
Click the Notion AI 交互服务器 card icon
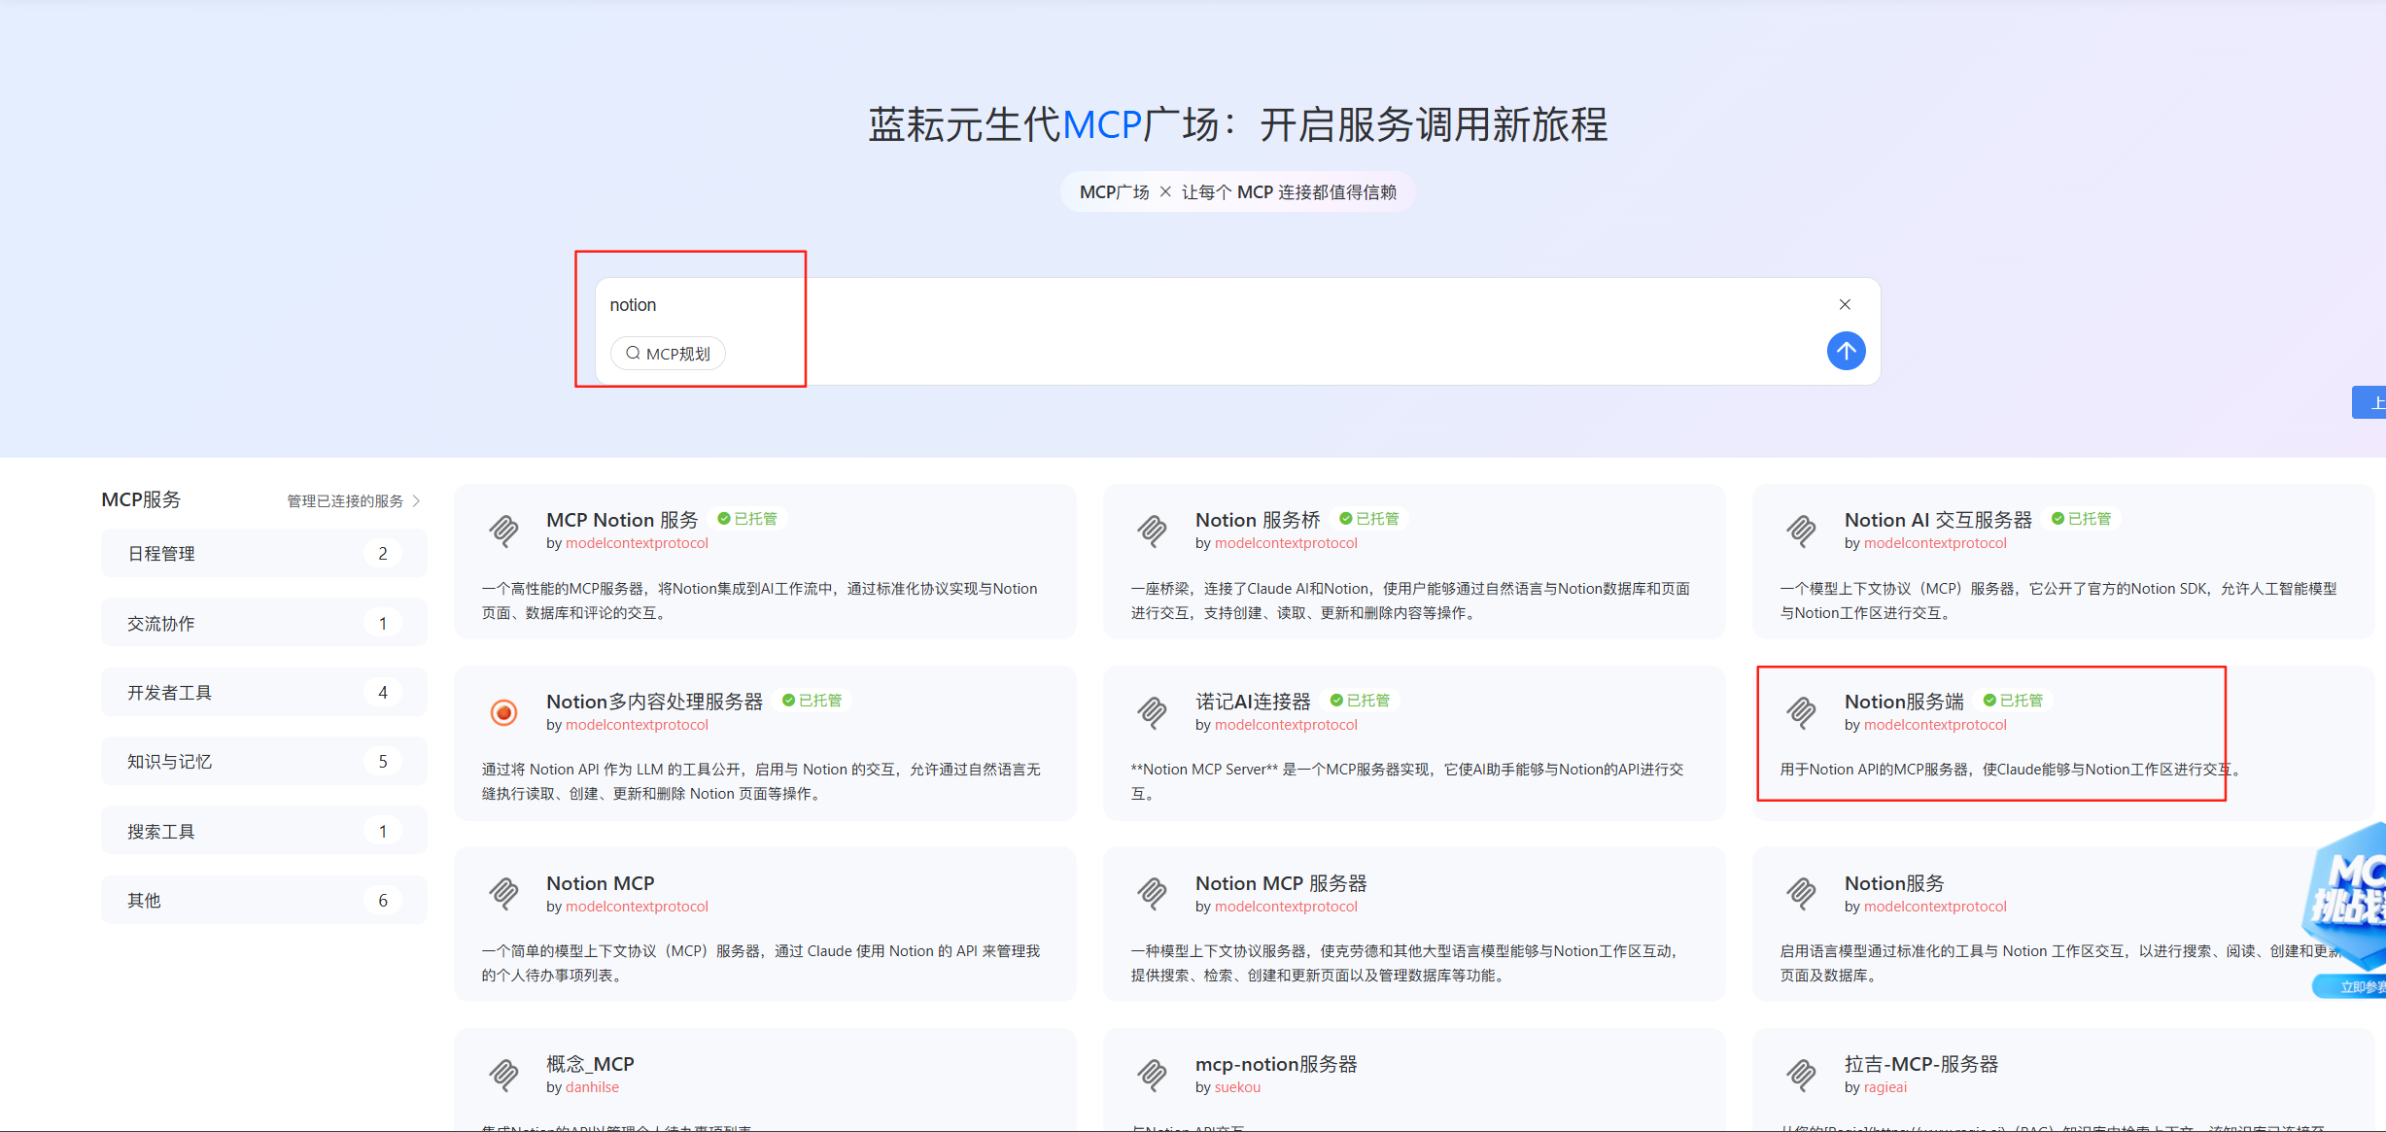coord(1801,531)
